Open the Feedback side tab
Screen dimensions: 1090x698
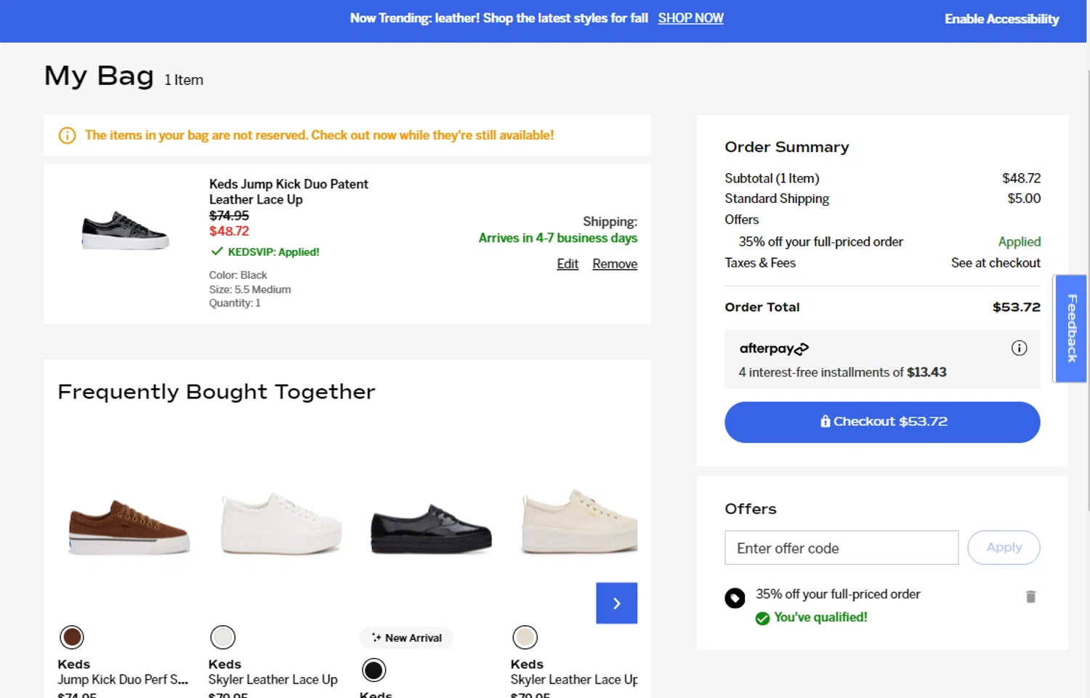[x=1071, y=328]
